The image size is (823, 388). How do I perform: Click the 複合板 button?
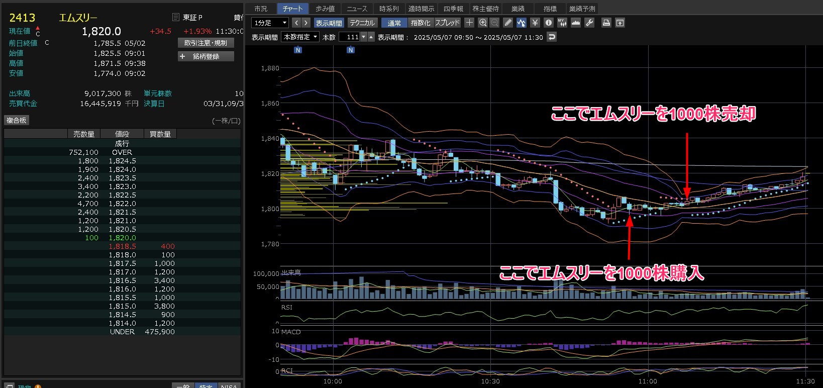(x=17, y=120)
